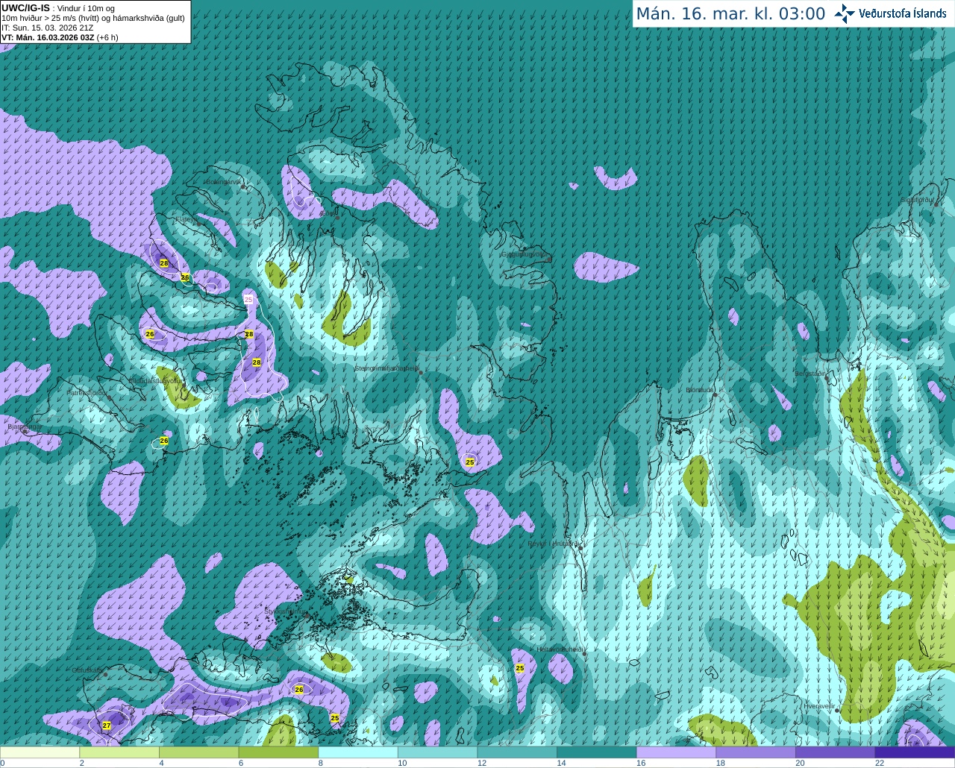Click the 26 gust marker southeast of Bjargtangar

click(164, 441)
